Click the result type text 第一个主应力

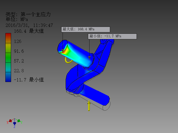click(36, 14)
